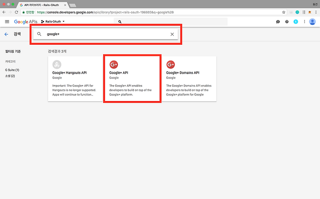Open the header three-dot settings menu
Image resolution: width=320 pixels, height=199 pixels.
pyautogui.click(x=304, y=22)
